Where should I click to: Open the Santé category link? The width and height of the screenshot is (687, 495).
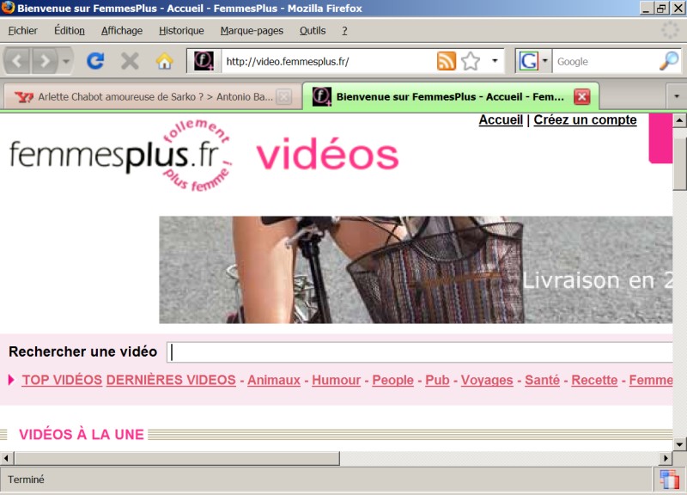point(542,380)
